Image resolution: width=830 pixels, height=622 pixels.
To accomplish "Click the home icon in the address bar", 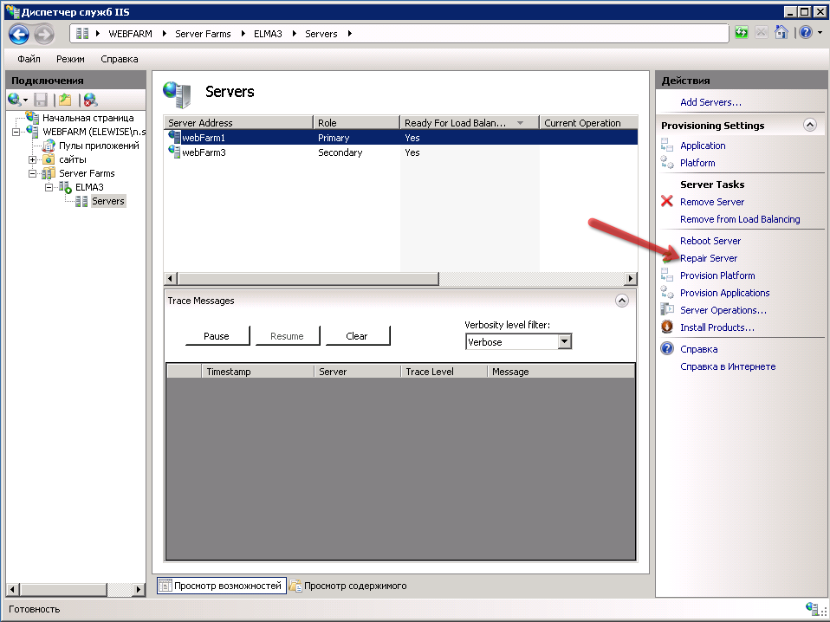I will pyautogui.click(x=781, y=33).
